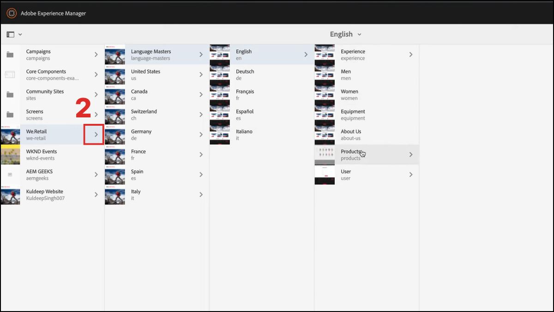
Task: Select the Español page thumbnail
Action: (220, 115)
